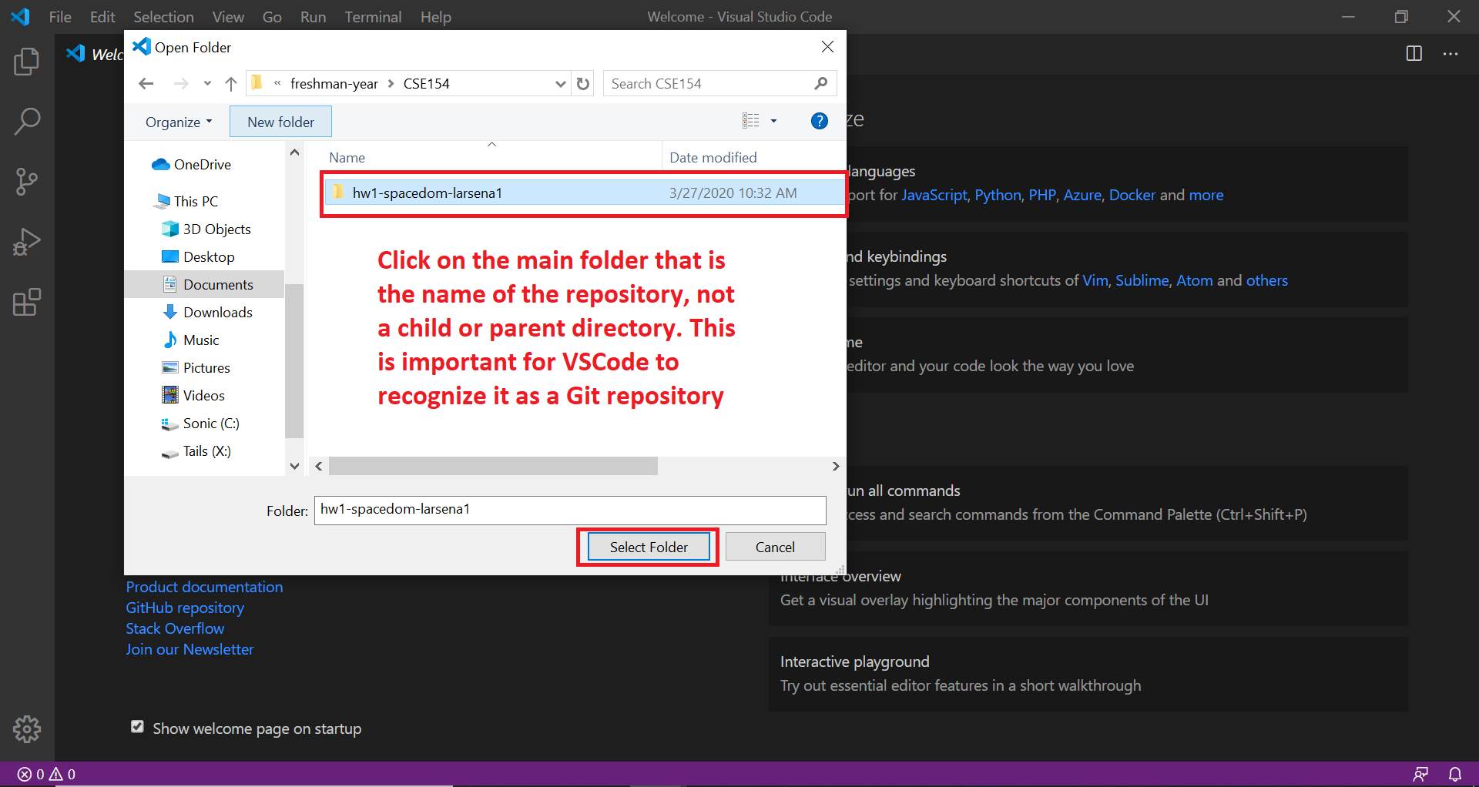Open notifications bell in status bar
Viewport: 1479px width, 787px height.
tap(1454, 774)
